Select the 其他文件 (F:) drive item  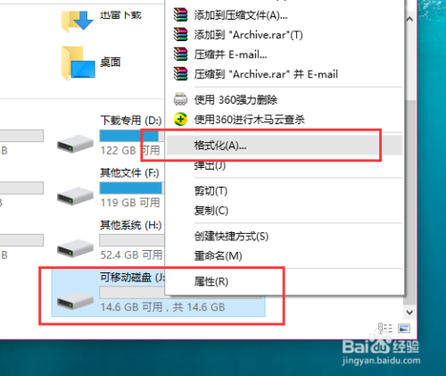point(110,188)
